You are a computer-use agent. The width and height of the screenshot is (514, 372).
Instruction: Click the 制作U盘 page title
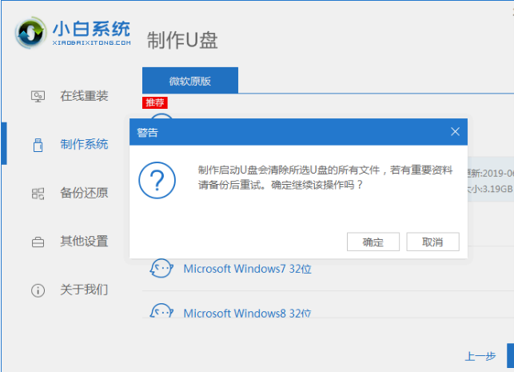click(182, 40)
